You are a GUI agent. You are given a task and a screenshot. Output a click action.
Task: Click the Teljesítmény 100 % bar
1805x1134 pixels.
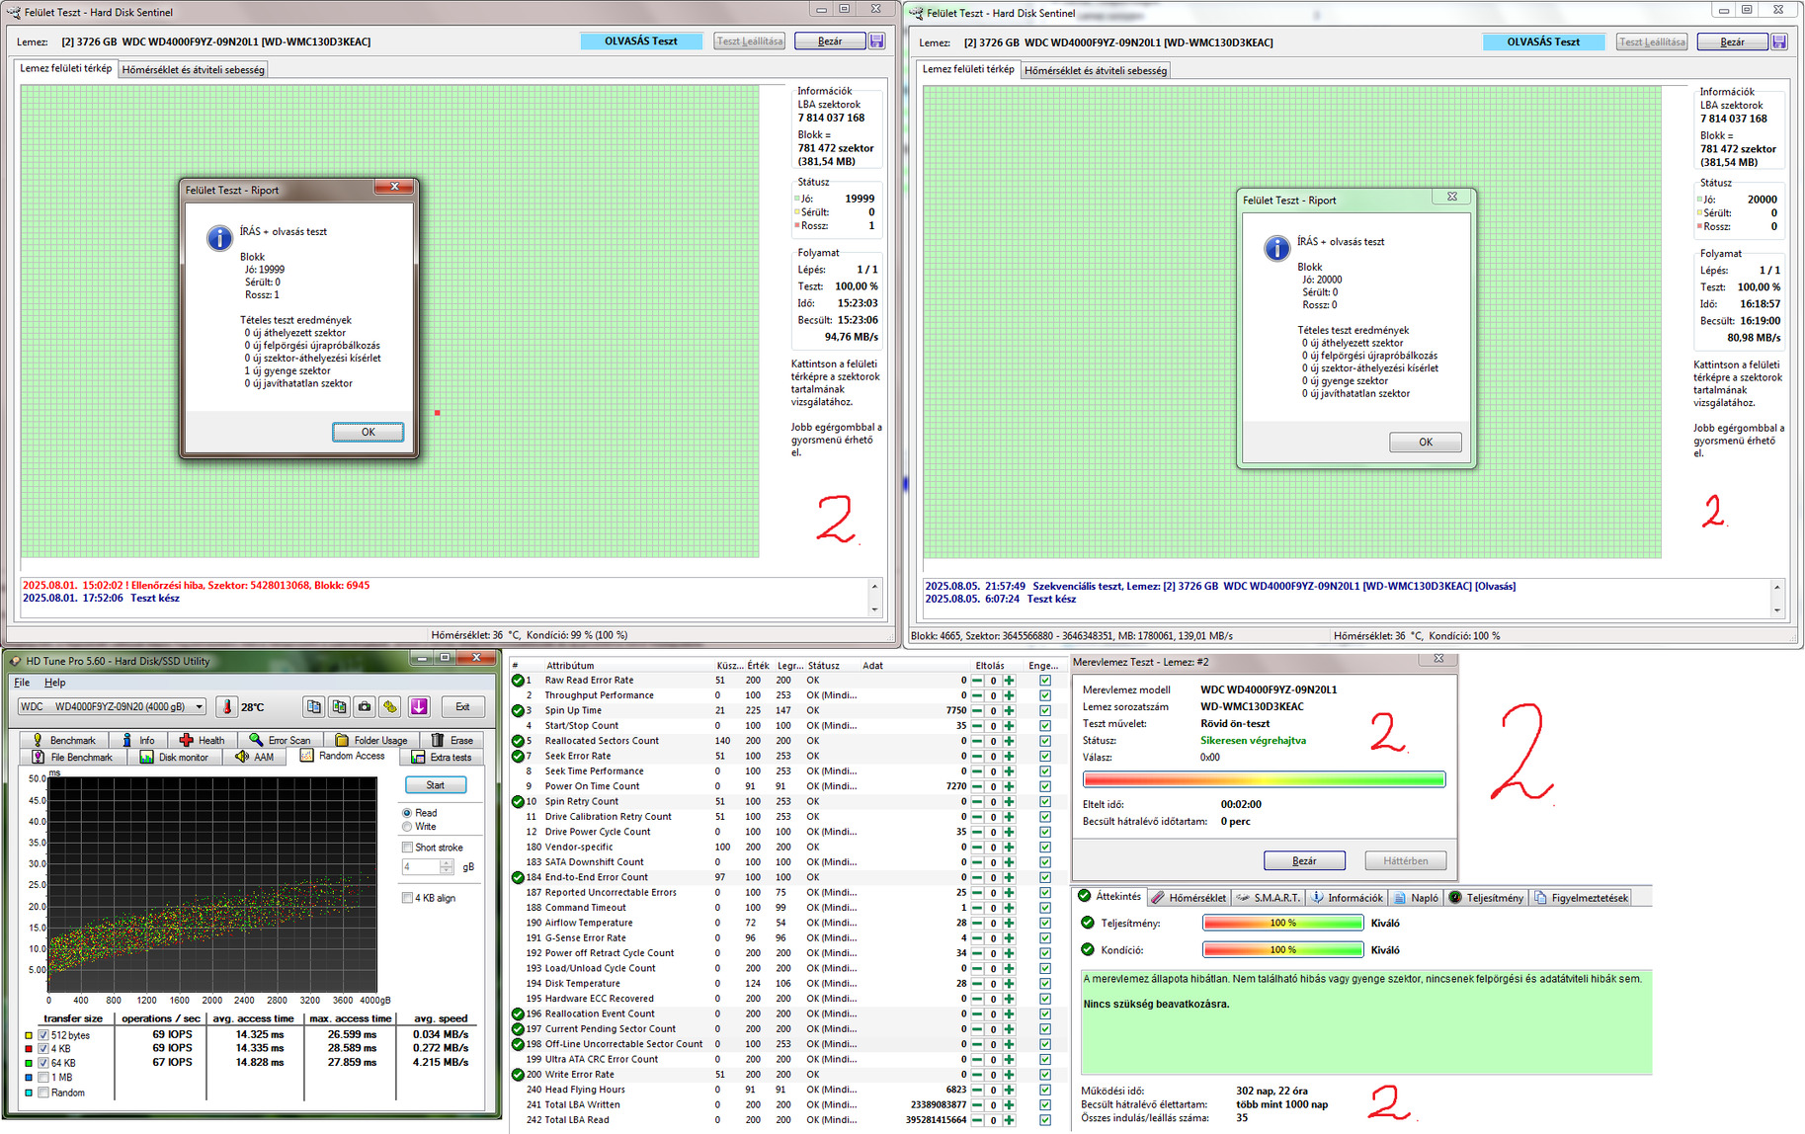tap(1282, 923)
